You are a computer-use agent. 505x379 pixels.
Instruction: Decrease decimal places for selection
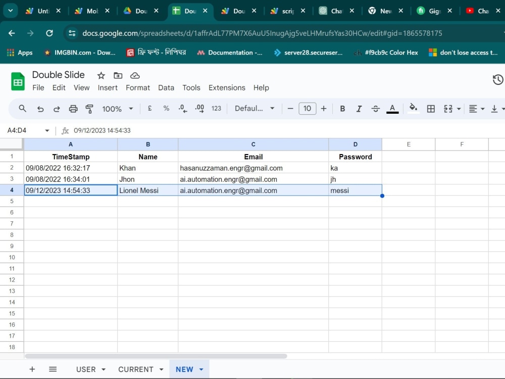click(x=182, y=108)
